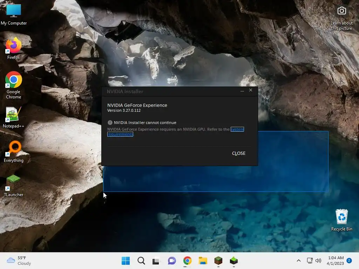This screenshot has height=269, width=359.
Task: Click the warning icon beside 'cannot continue'
Action: click(110, 123)
